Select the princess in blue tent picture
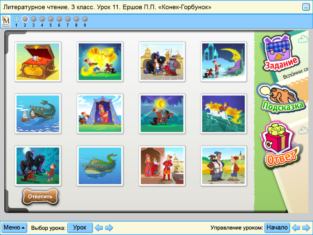 click(x=100, y=114)
